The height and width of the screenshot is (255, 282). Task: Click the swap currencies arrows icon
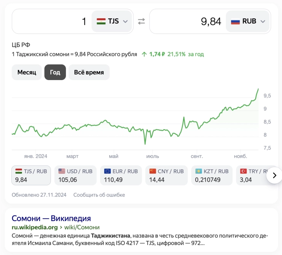click(141, 21)
